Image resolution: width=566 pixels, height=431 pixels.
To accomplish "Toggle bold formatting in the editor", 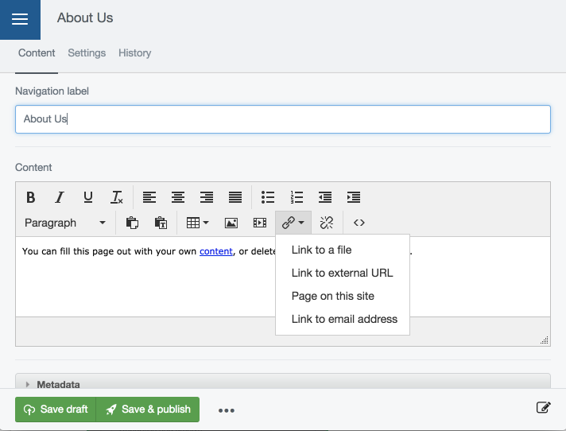I will point(31,197).
